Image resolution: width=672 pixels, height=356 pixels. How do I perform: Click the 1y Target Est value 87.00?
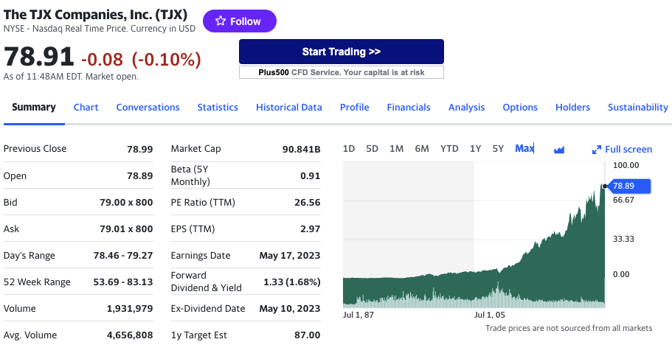308,335
